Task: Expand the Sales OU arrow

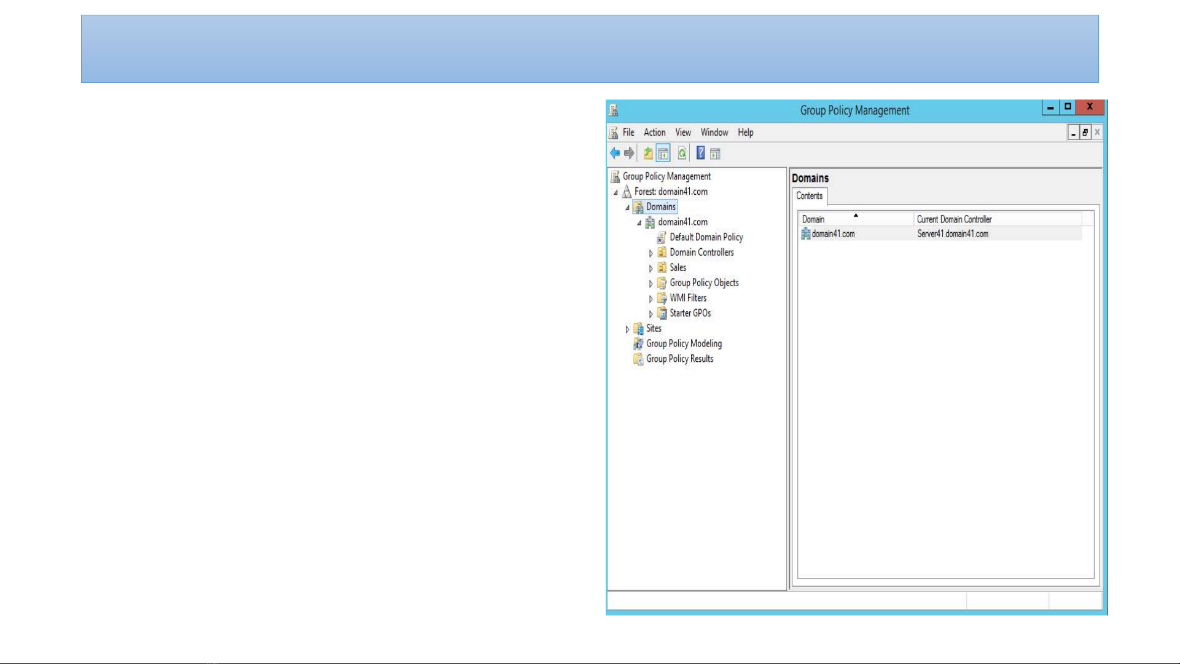Action: pos(651,268)
